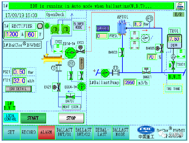This screenshot has width=189, height=143.
Task: Toggle the EV21 actuated valve
Action: click(57, 87)
